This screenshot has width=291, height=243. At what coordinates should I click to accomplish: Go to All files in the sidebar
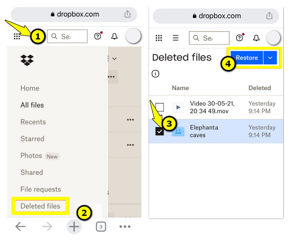coord(32,105)
